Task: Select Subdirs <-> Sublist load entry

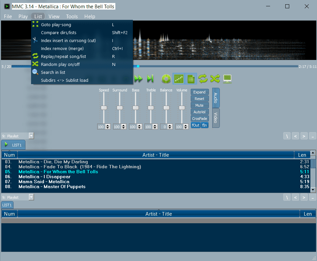Action: 82,80
